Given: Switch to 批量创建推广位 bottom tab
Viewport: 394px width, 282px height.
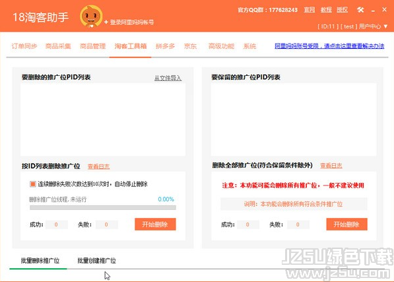Looking at the screenshot, I should (x=96, y=261).
